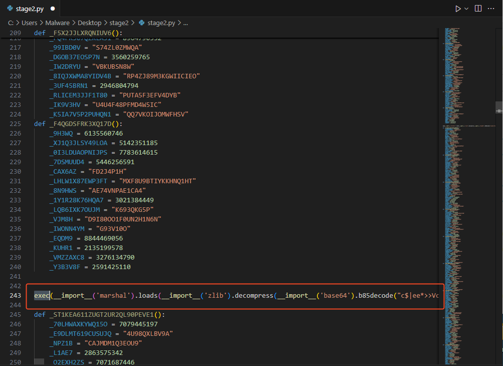Open the Users breadcrumb folder
Image resolution: width=503 pixels, height=366 pixels.
(x=29, y=23)
